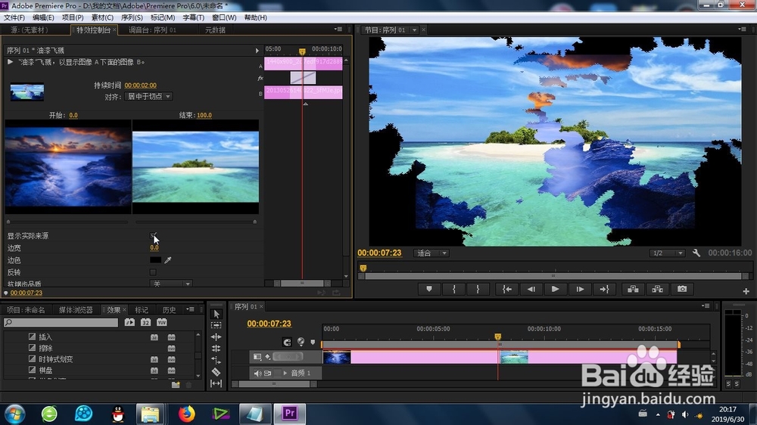Click Mark In button
Screen dimensions: 757x425
(x=453, y=289)
